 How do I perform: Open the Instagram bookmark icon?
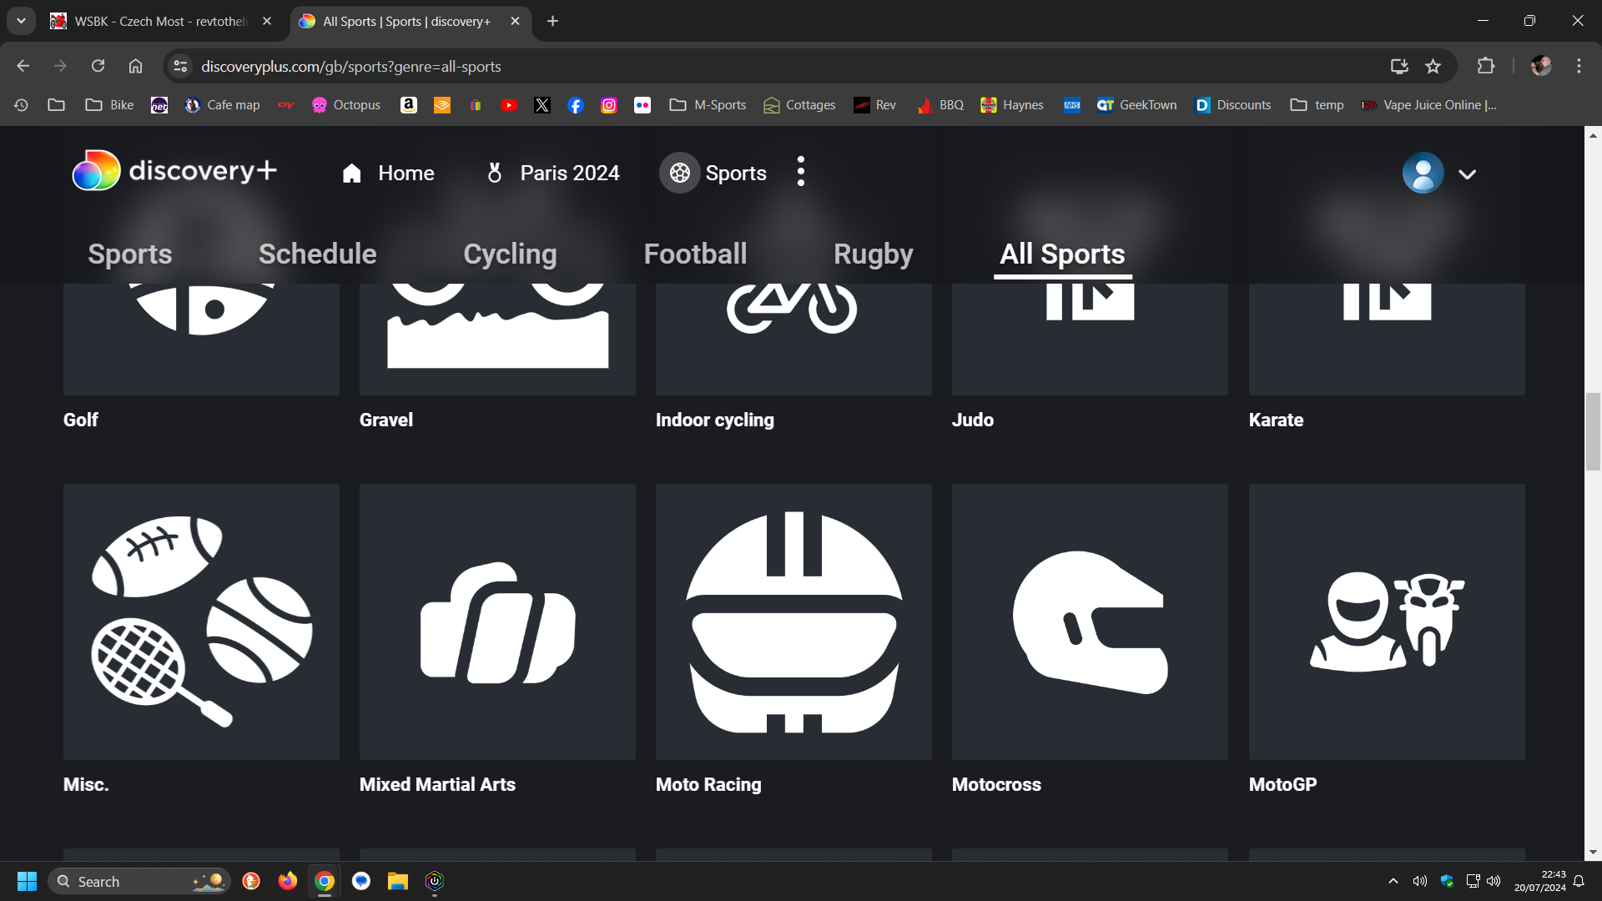pyautogui.click(x=609, y=105)
